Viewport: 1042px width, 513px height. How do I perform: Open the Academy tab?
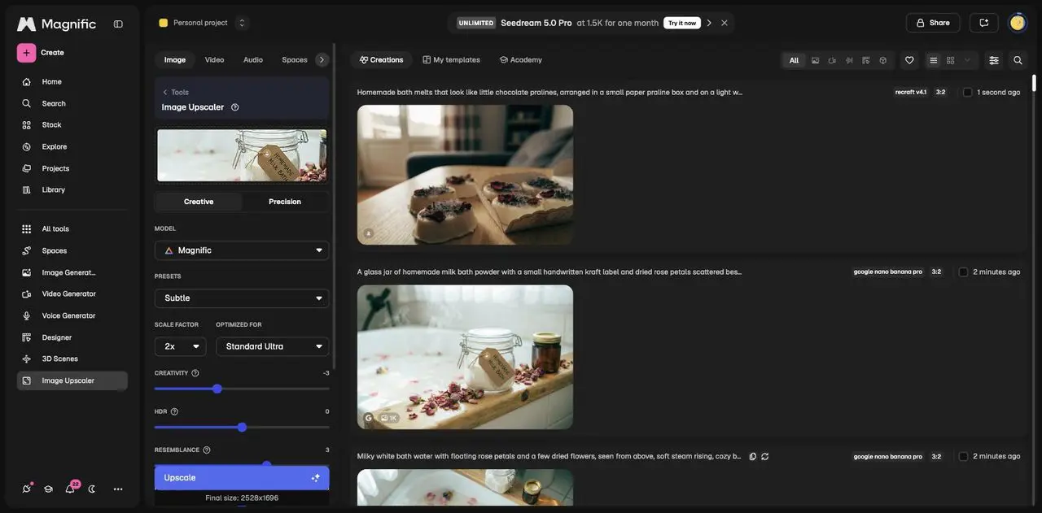click(521, 59)
